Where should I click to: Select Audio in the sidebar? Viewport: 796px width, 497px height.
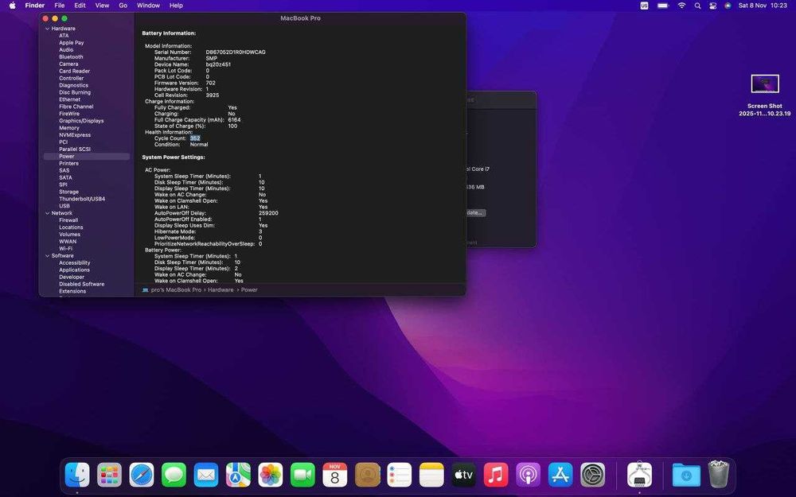66,50
